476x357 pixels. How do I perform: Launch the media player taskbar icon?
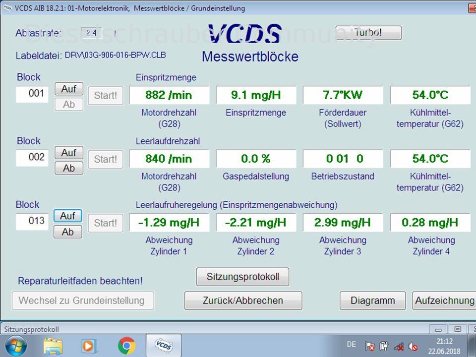(x=89, y=346)
